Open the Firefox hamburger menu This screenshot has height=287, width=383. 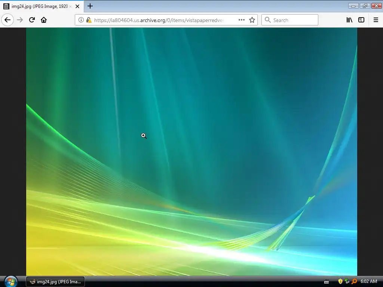pyautogui.click(x=376, y=20)
